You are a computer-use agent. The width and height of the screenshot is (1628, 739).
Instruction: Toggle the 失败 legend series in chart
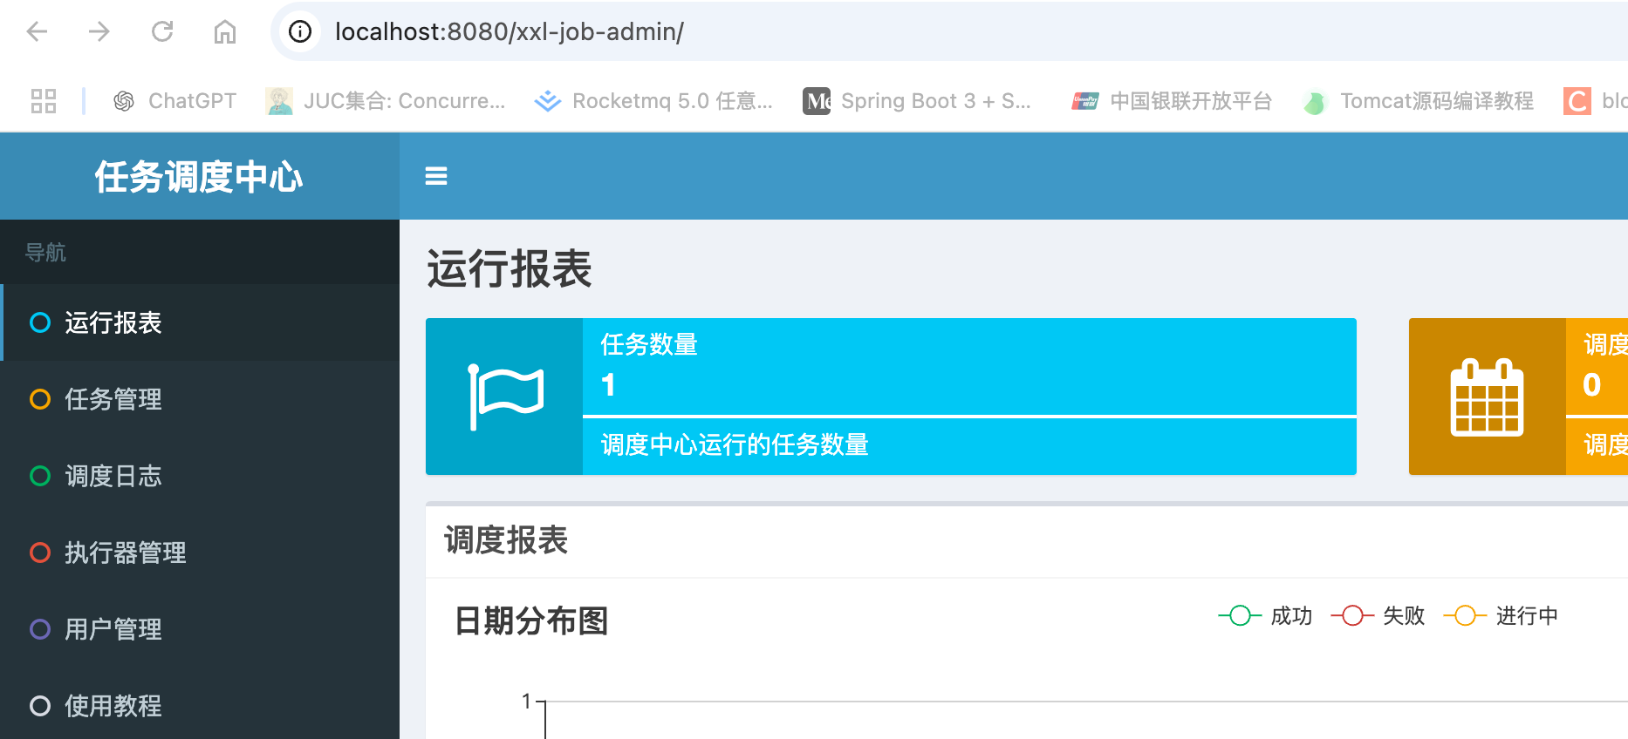(x=1378, y=616)
